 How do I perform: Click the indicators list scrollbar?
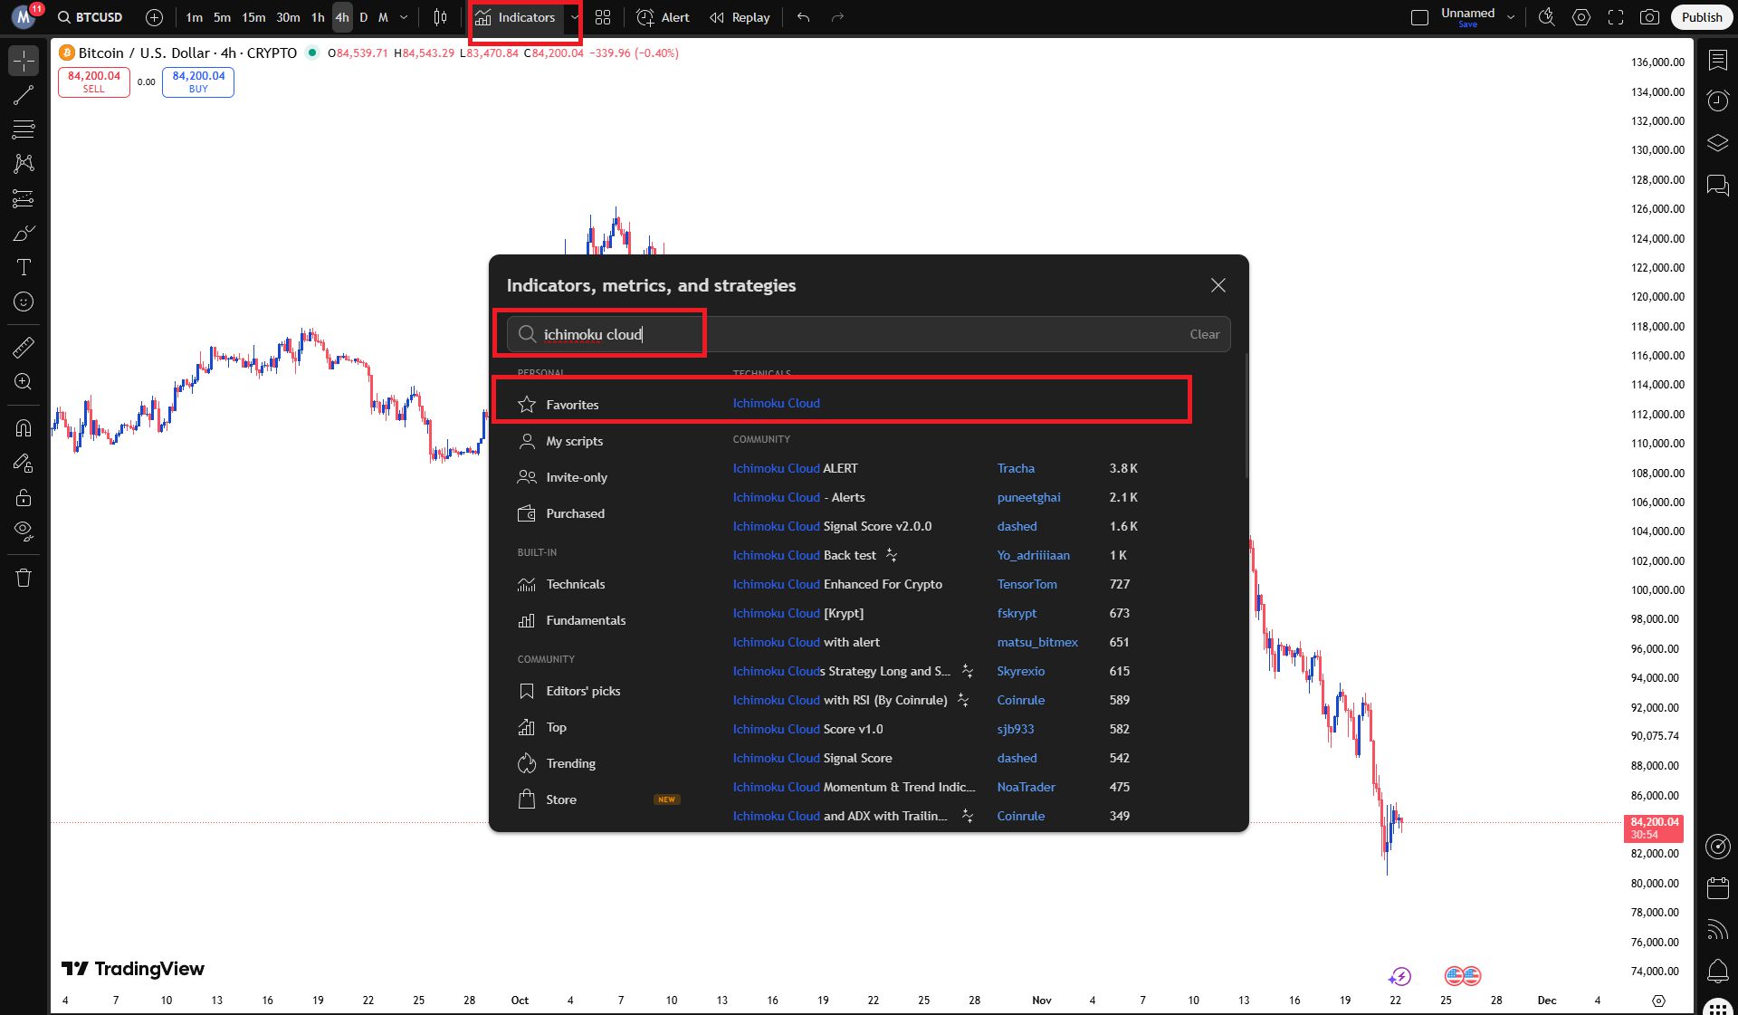coord(1246,417)
